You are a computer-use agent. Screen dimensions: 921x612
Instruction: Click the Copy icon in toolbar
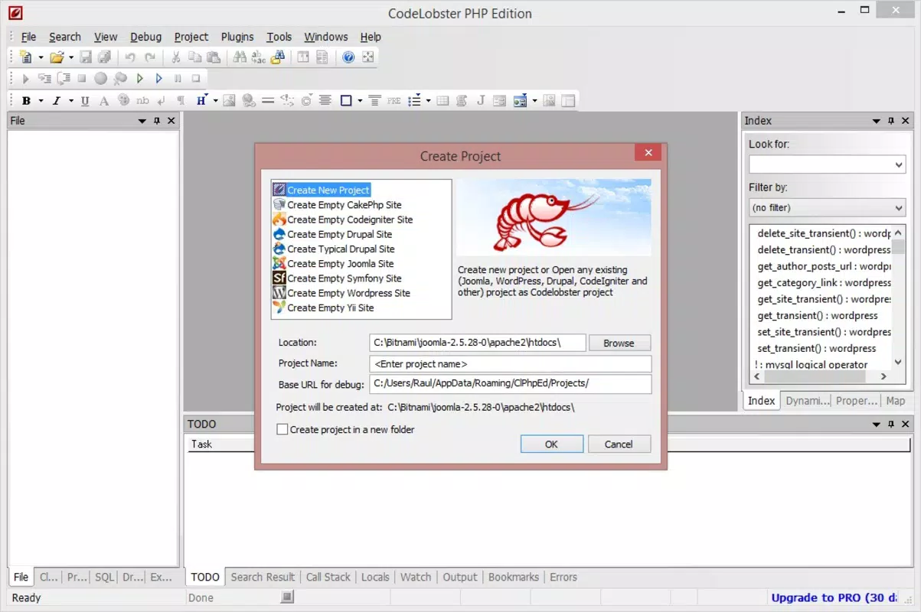[x=194, y=57]
